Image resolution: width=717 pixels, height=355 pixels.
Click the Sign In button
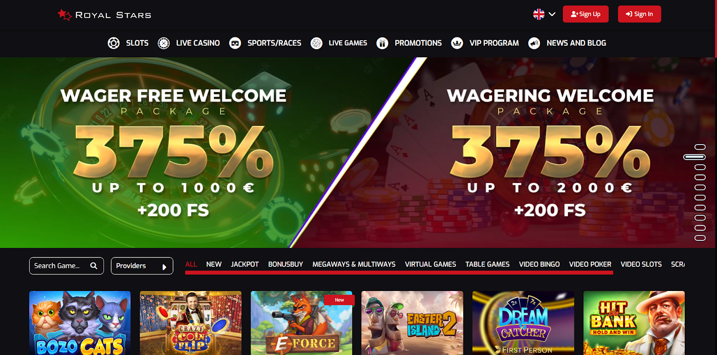coord(639,14)
